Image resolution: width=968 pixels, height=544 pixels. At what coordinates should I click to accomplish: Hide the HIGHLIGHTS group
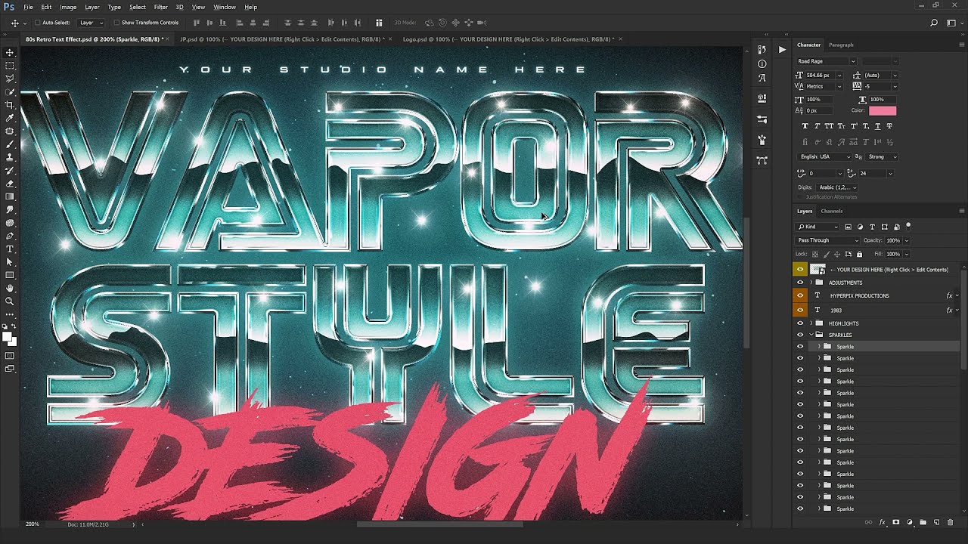[800, 323]
